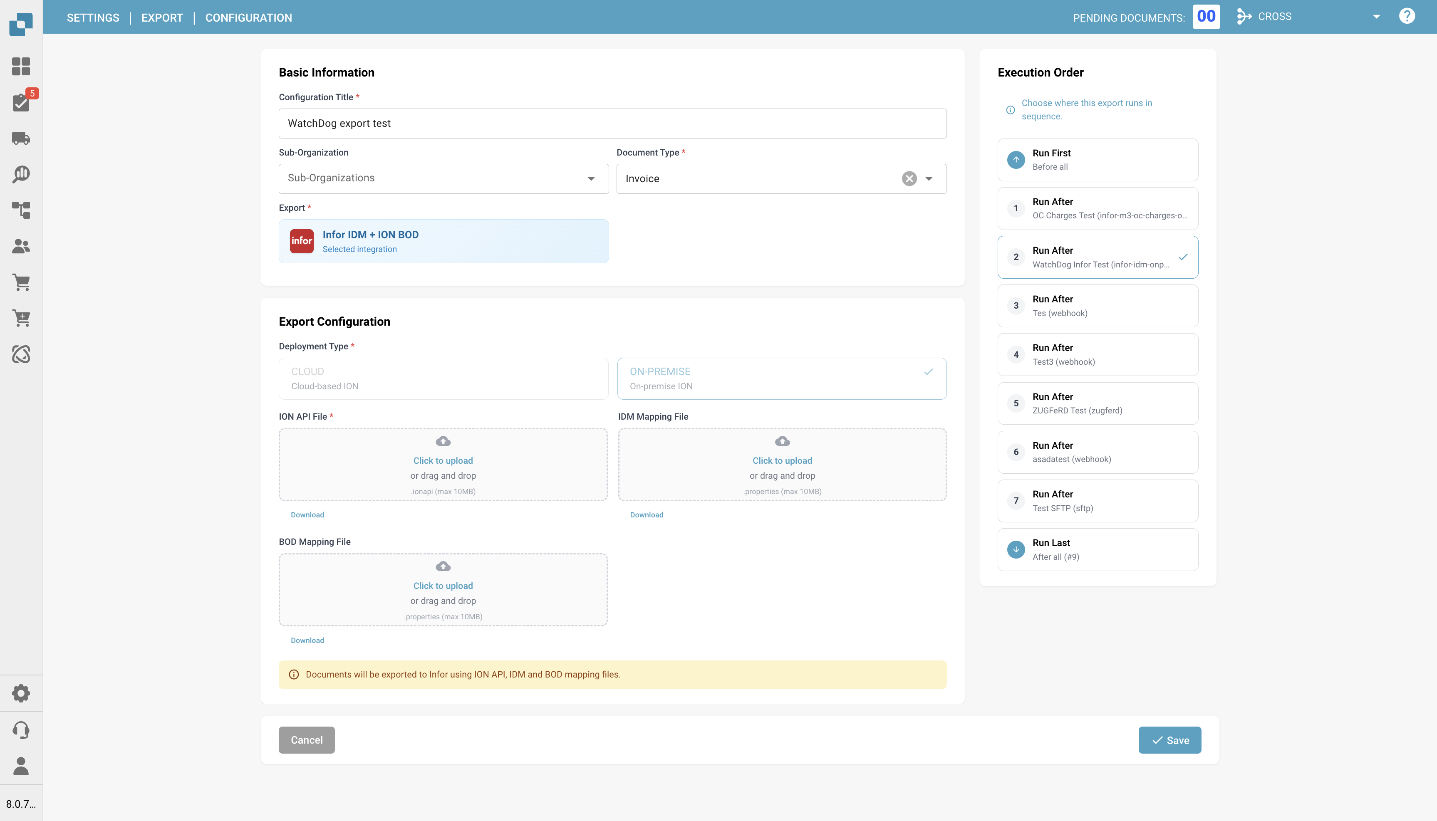Go to EXPORT breadcrumb

(x=162, y=17)
